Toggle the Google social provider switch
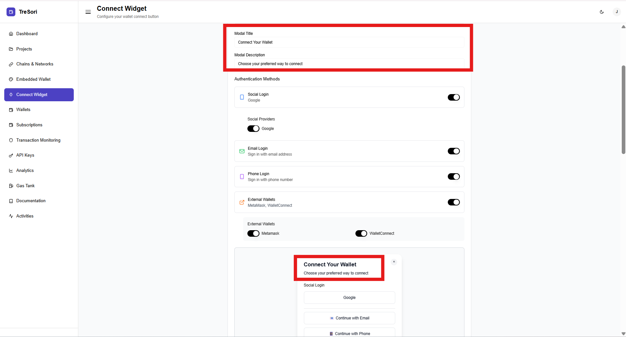 [x=253, y=129]
